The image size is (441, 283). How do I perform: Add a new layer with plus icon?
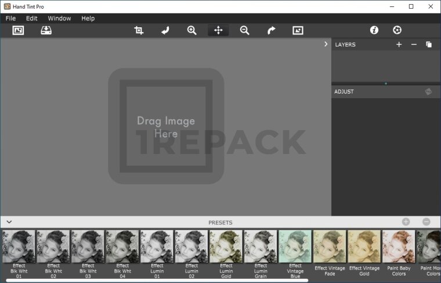[399, 45]
